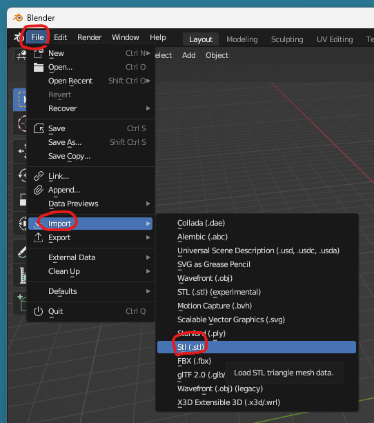The height and width of the screenshot is (423, 374).
Task: Open the Add menu in viewport header
Action: tap(188, 55)
